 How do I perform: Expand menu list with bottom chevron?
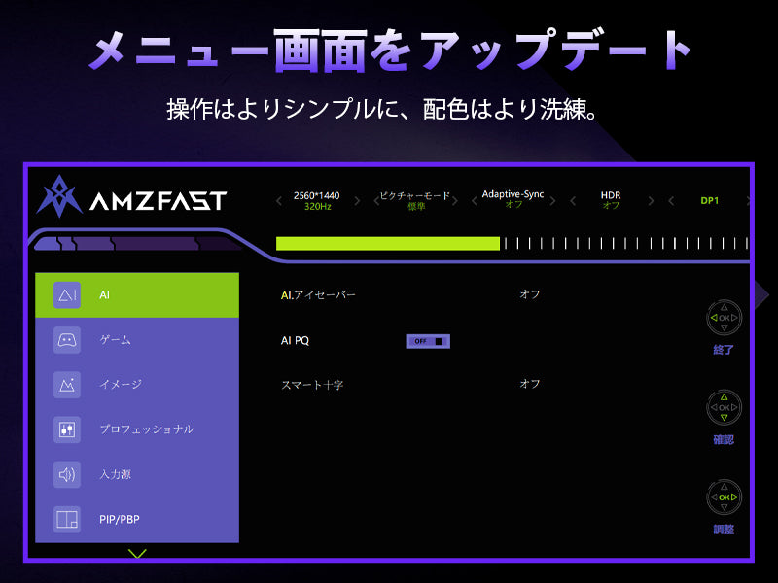tap(137, 554)
